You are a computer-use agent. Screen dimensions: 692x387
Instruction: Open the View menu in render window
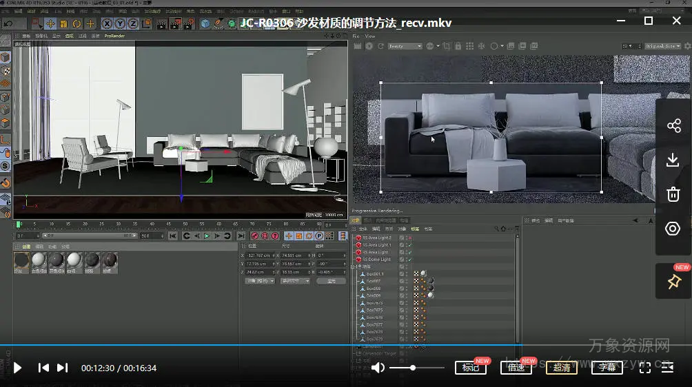pos(370,36)
